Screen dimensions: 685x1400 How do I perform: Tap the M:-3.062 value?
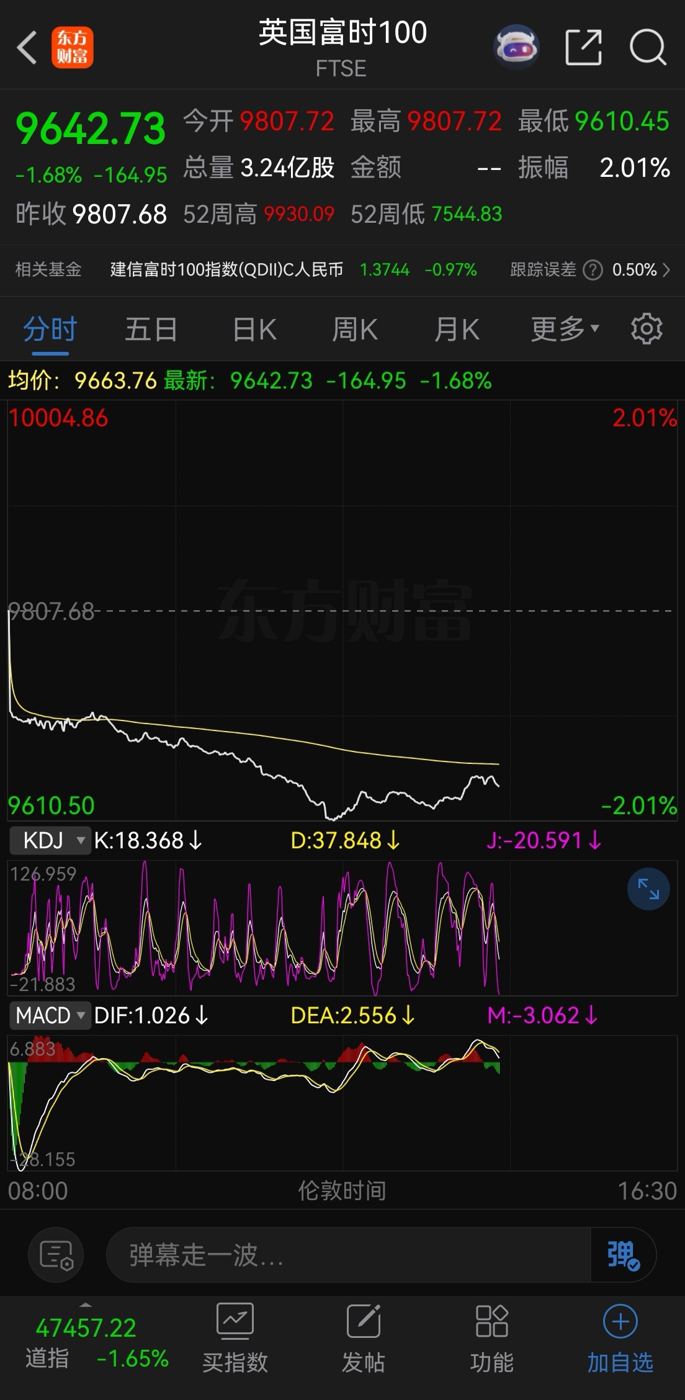tap(543, 1015)
